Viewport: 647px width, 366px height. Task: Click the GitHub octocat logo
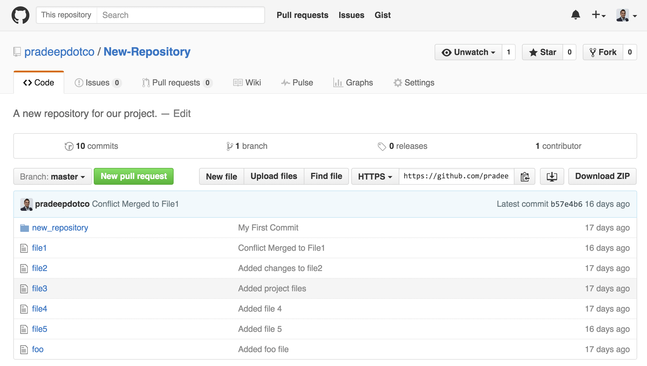point(20,15)
